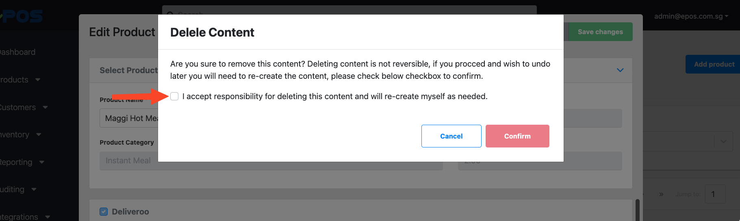Screen dimensions: 740x221
Task: Click the EPOS logo
Action: point(21,16)
